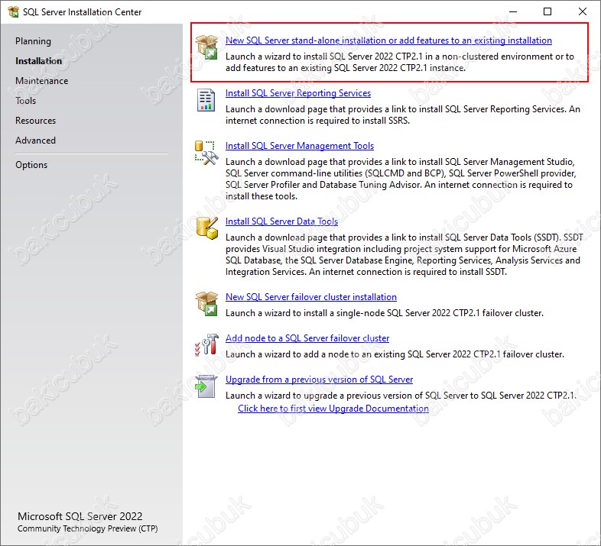Image resolution: width=601 pixels, height=546 pixels.
Task: Click the single-node failover cluster description
Action: [x=385, y=313]
